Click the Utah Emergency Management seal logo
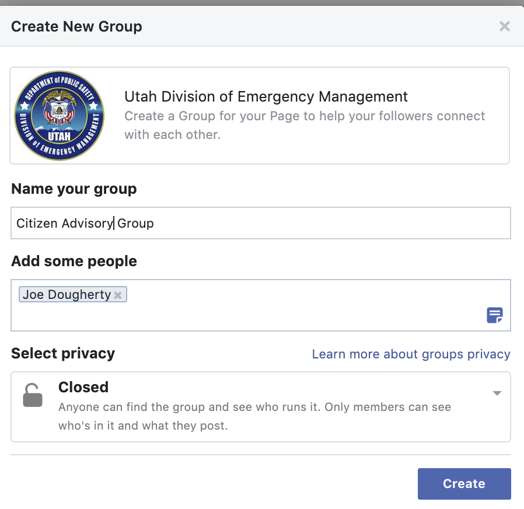Viewport: 524px width, 509px height. point(59,116)
